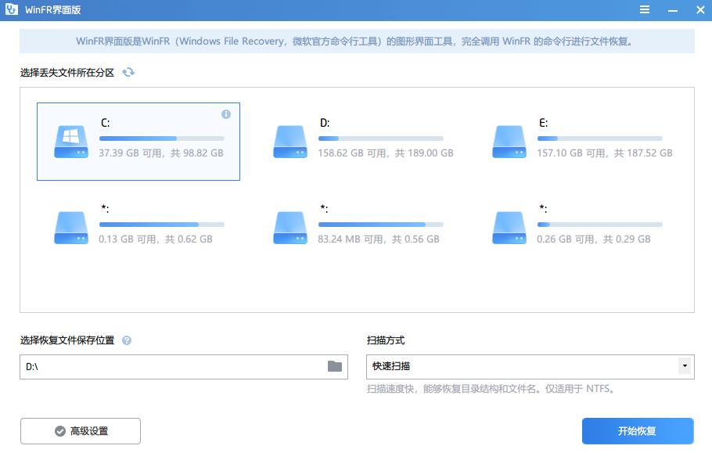Click text '0.13 GB 可用, 共 0.62 GB'
The height and width of the screenshot is (464, 712).
tap(155, 239)
